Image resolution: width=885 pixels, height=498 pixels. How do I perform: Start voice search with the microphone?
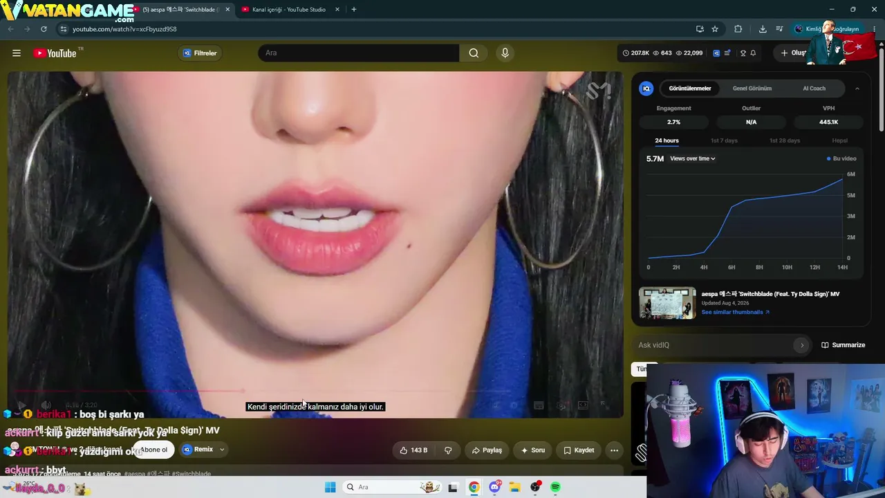[x=505, y=53]
